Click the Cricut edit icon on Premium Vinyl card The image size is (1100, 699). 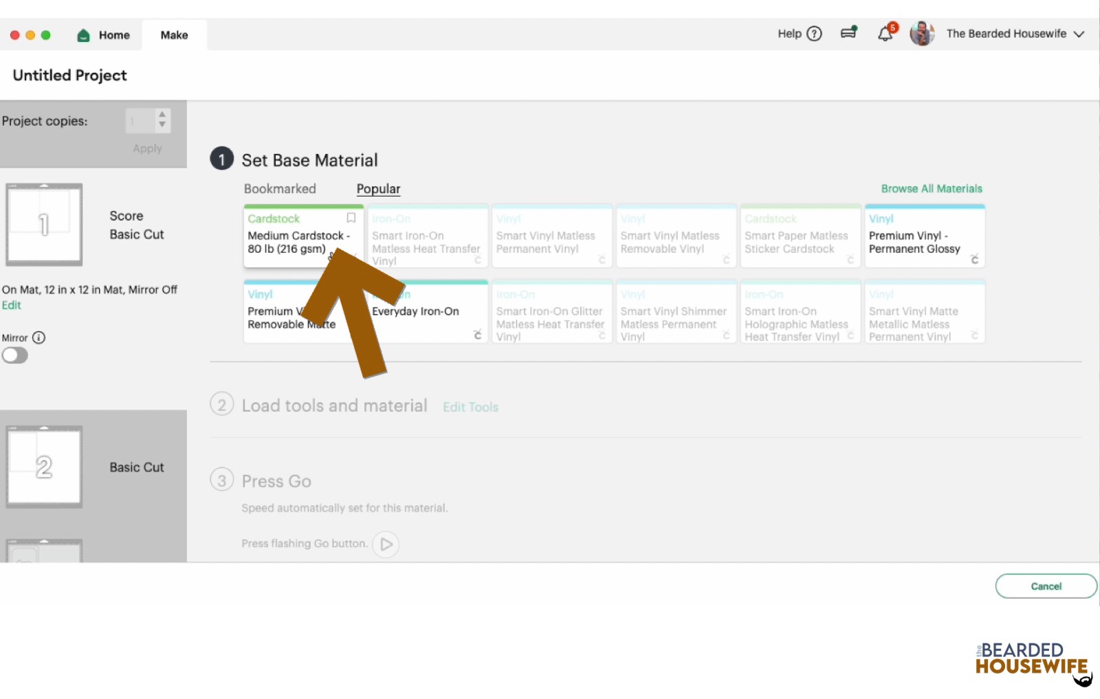click(974, 260)
